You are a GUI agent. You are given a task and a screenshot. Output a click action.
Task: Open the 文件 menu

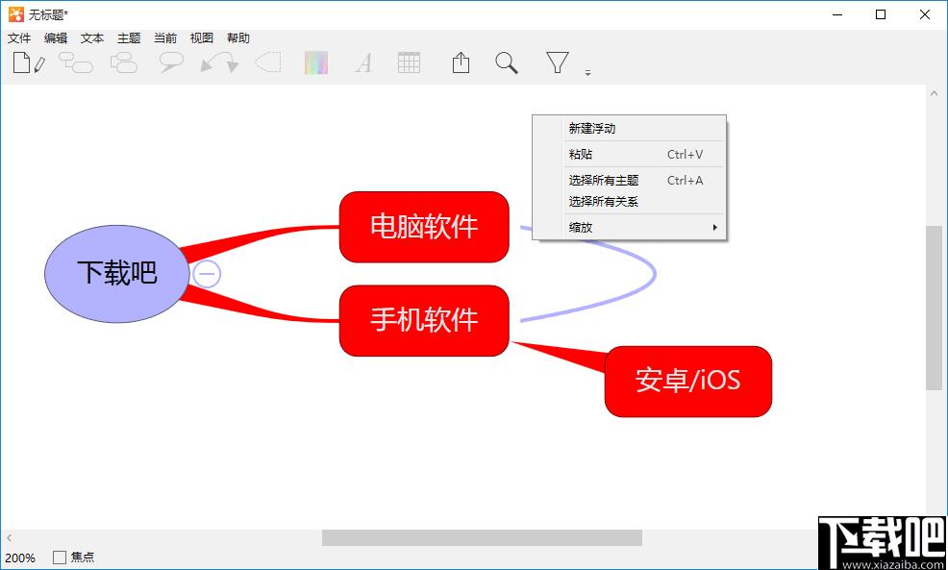pos(19,38)
